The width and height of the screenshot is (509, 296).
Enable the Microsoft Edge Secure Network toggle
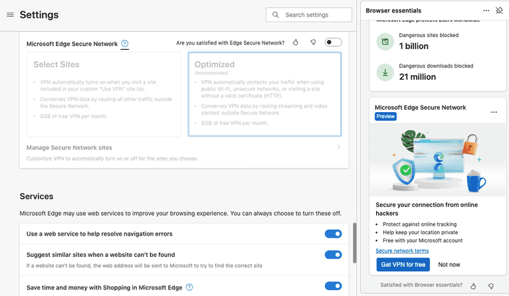pyautogui.click(x=333, y=42)
